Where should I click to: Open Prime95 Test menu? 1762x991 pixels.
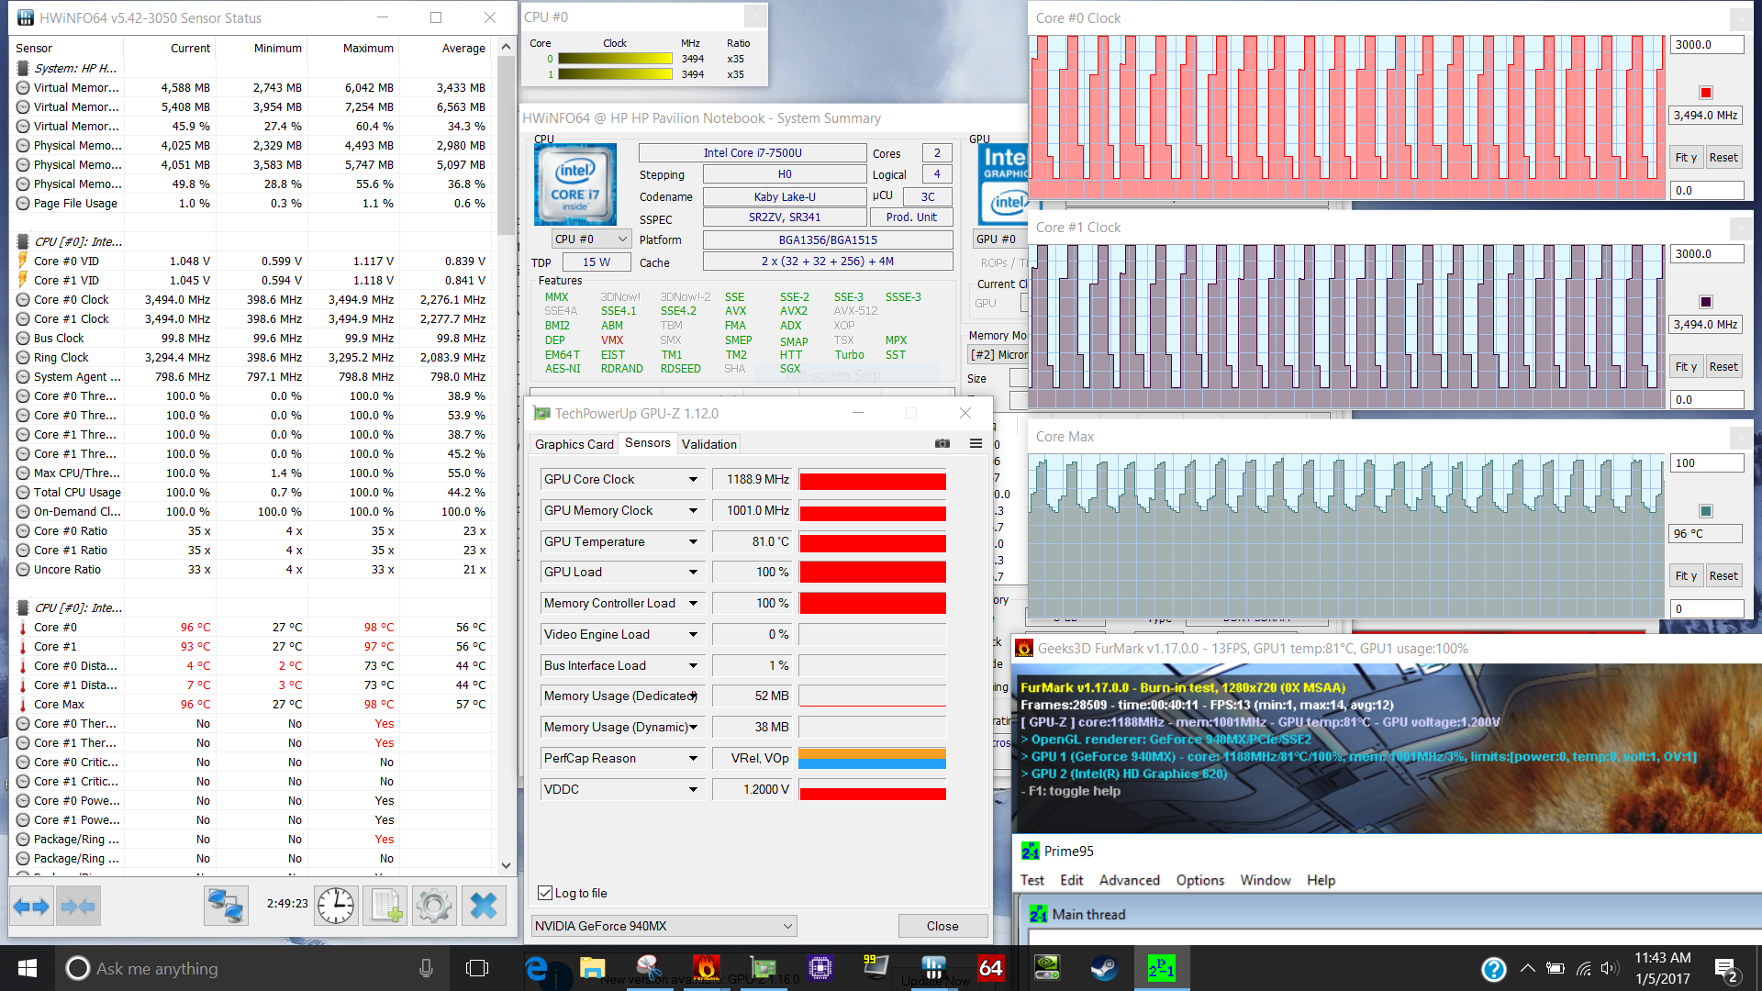[1032, 880]
